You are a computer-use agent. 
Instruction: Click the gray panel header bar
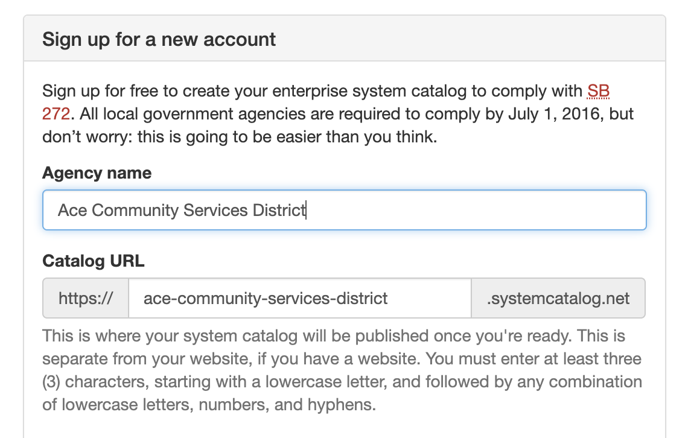pos(344,39)
